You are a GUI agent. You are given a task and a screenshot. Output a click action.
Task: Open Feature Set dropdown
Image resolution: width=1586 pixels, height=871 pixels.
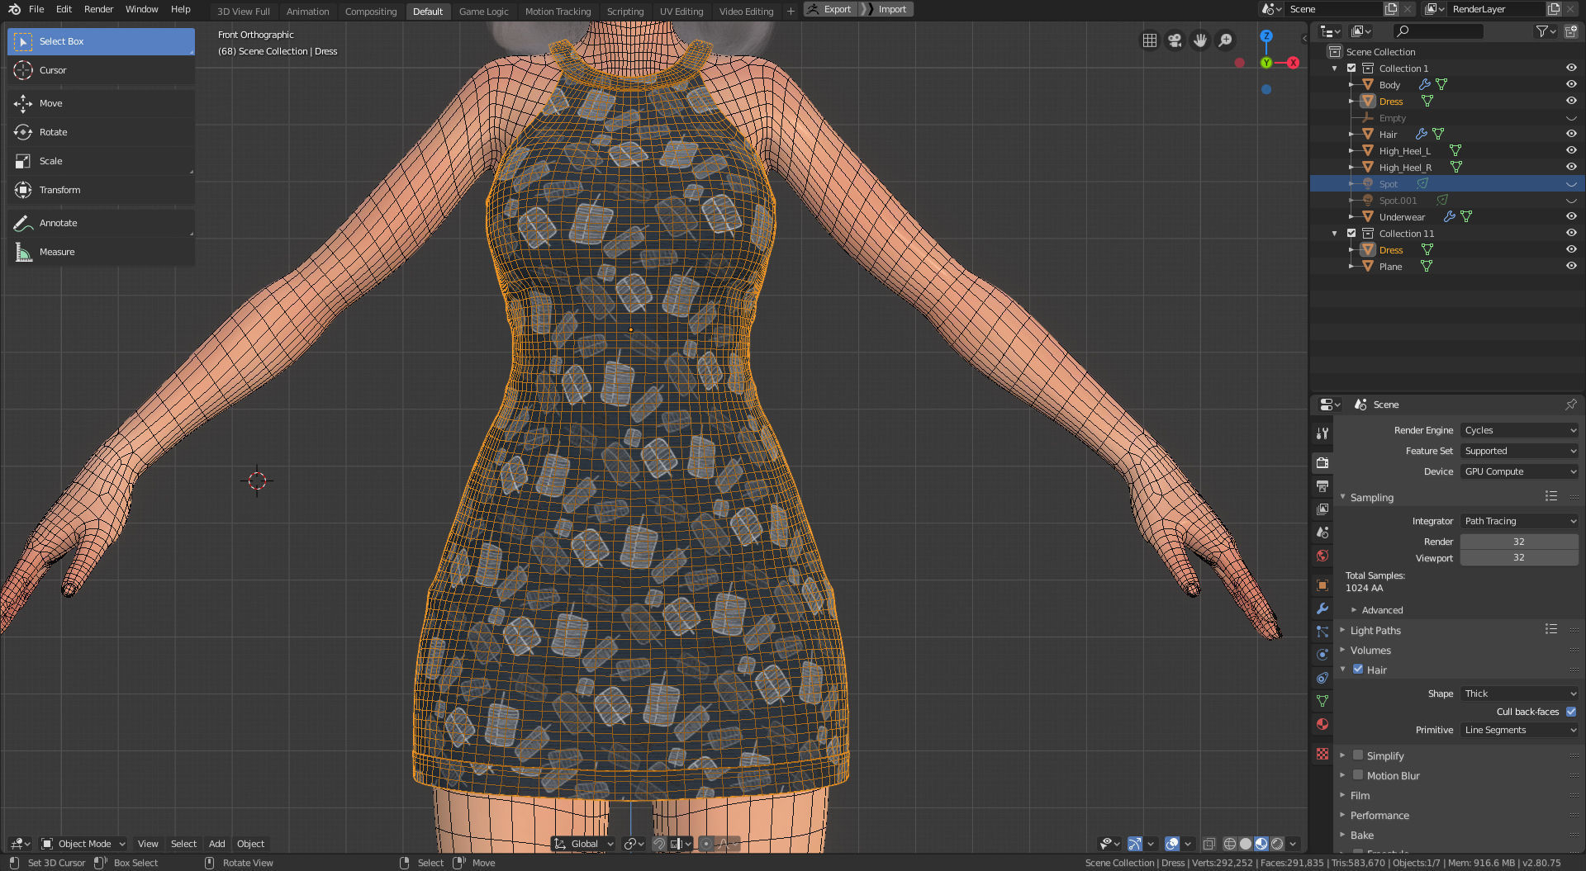[1519, 451]
